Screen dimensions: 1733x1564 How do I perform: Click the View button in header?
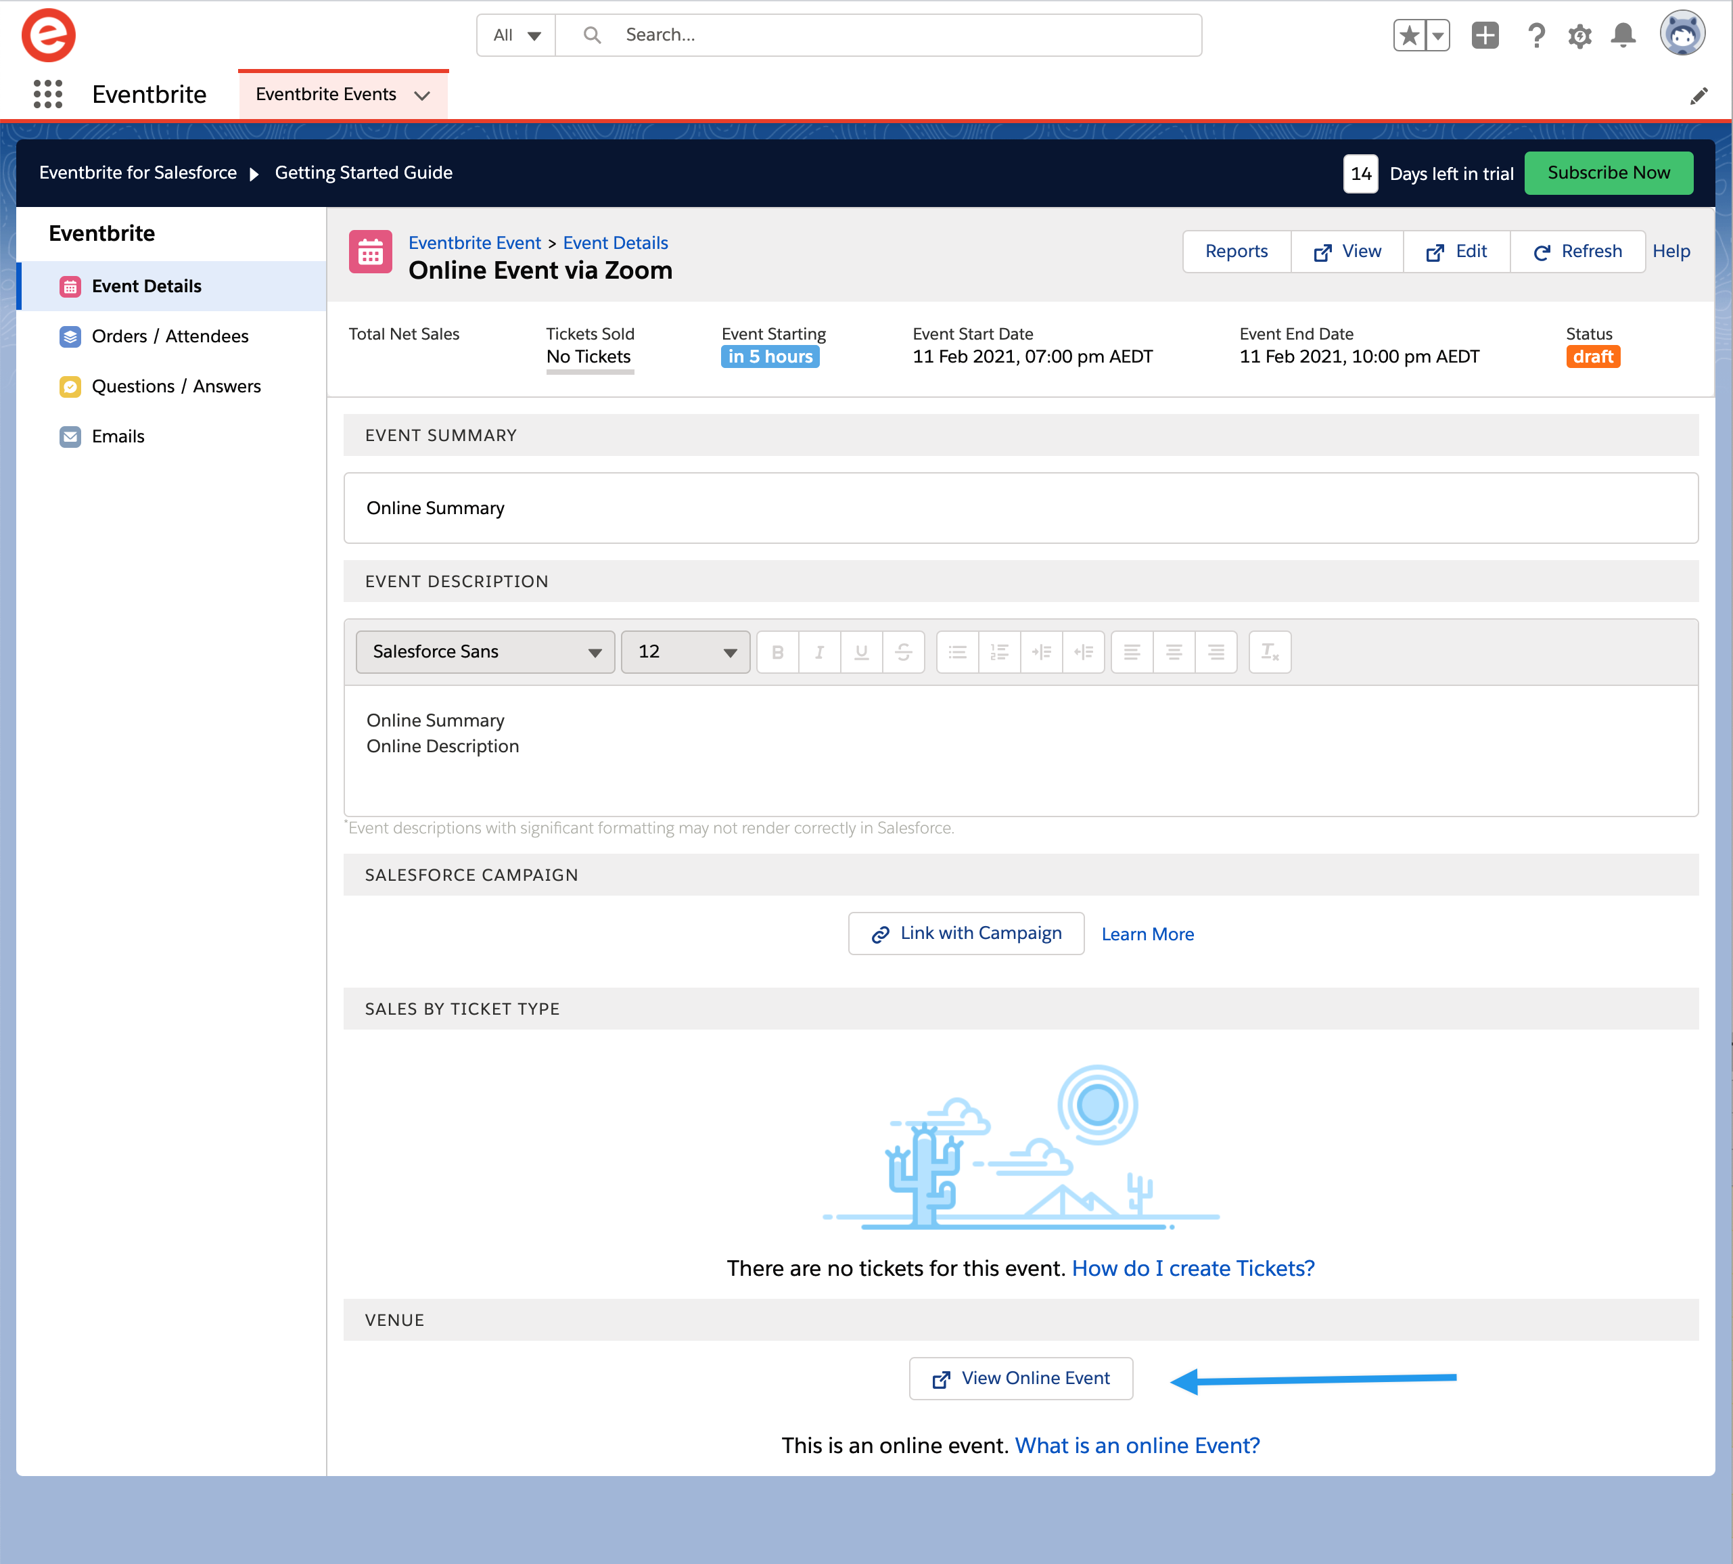[1347, 252]
